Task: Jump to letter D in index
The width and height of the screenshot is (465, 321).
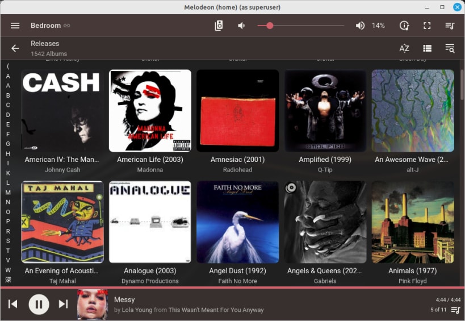Action: coord(8,115)
